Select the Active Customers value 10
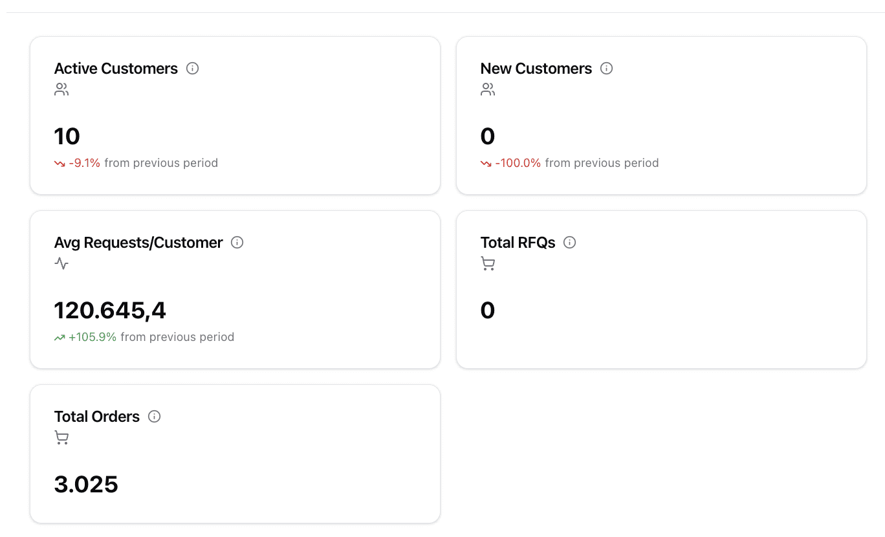 coord(67,137)
